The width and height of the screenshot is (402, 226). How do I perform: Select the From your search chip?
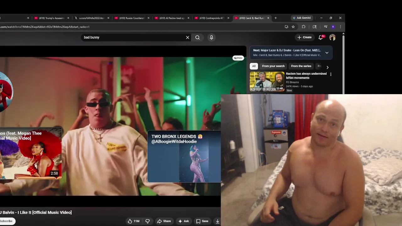coord(273,66)
